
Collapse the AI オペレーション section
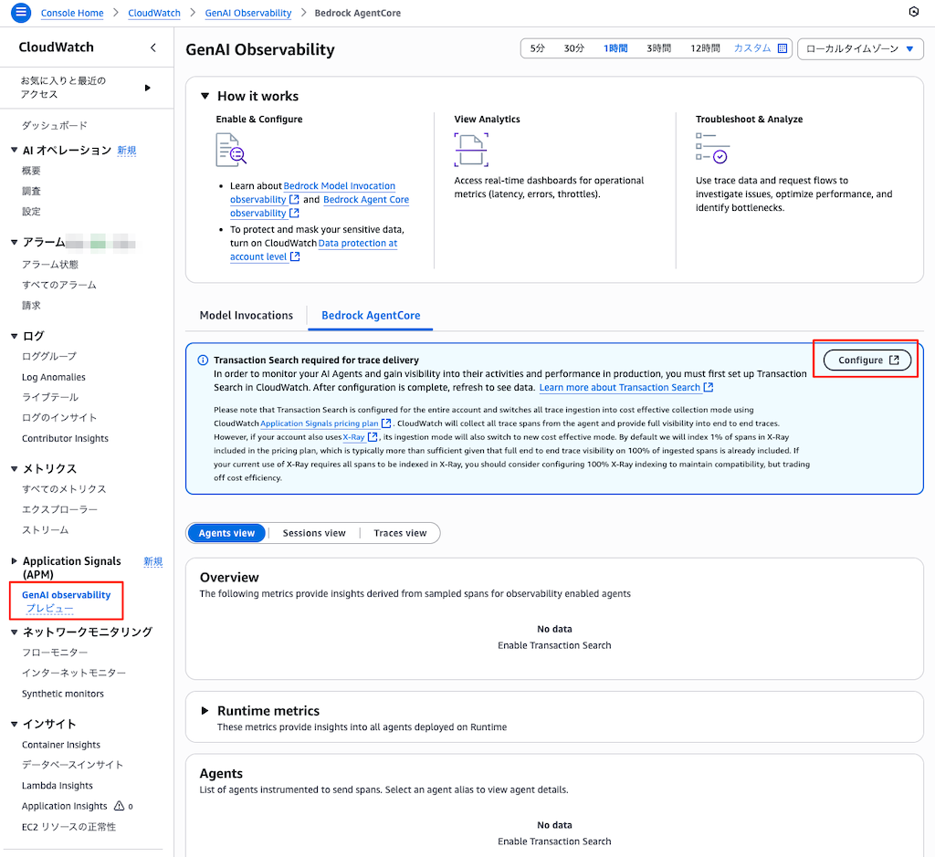[15, 151]
